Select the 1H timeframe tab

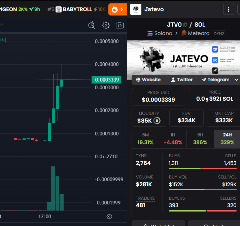coord(173,139)
